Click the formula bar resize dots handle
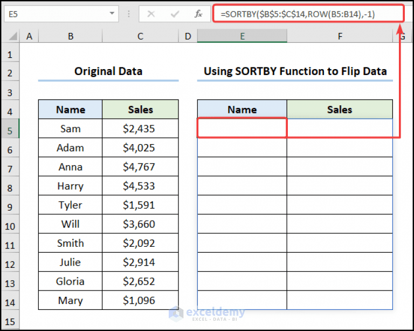This screenshot has height=331, width=414. (x=129, y=13)
